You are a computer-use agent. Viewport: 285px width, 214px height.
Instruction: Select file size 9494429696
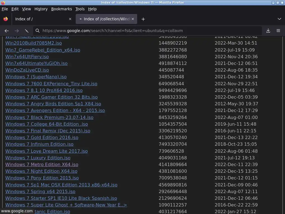click(173, 91)
